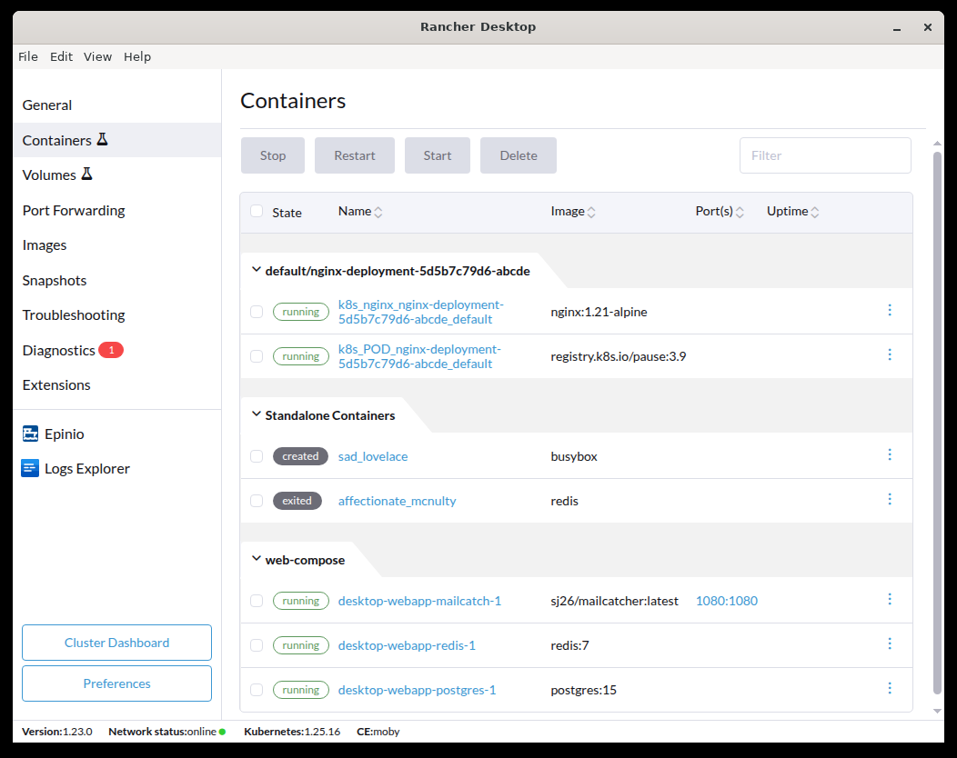
Task: Go to the General section
Action: tap(116, 105)
